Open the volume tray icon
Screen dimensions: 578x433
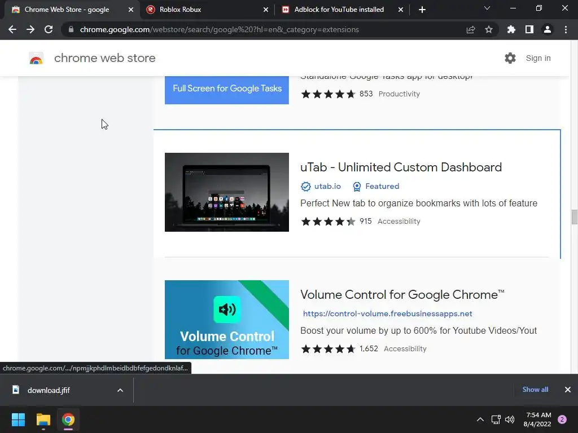(510, 419)
